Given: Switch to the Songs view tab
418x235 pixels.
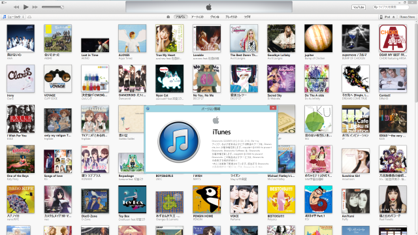Looking at the screenshot, I should tap(168, 17).
